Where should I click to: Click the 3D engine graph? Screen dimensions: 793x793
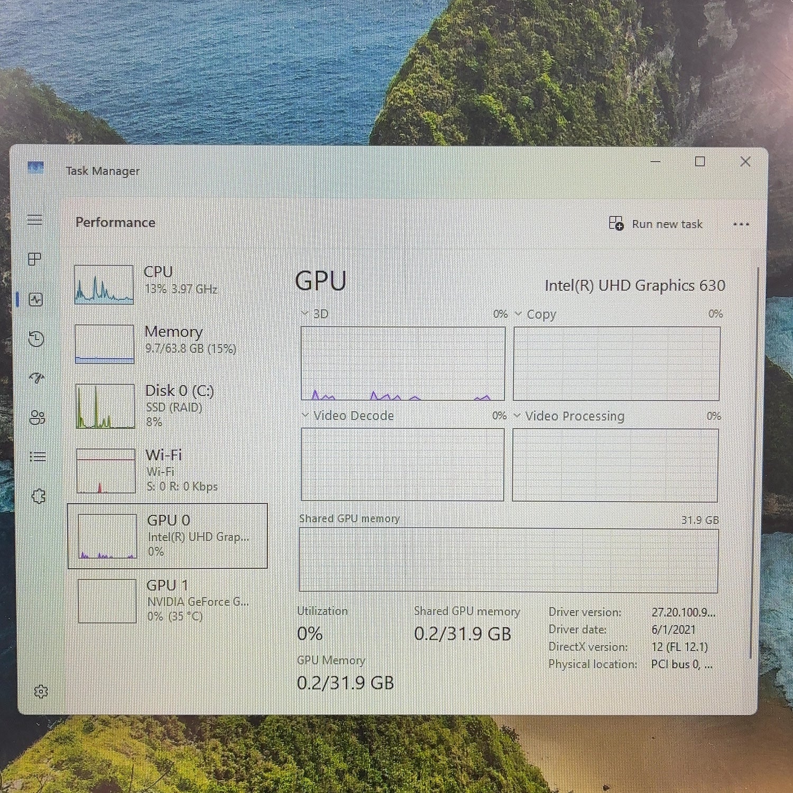pos(403,364)
